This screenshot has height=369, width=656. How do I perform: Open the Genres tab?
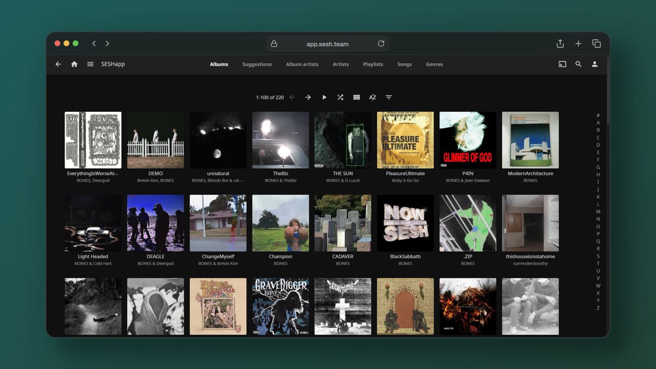435,64
